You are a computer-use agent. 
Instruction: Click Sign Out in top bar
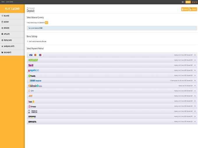pos(194,2)
